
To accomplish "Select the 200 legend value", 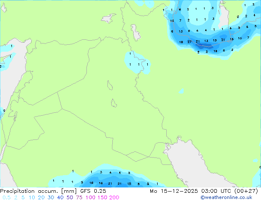I will [114, 198].
